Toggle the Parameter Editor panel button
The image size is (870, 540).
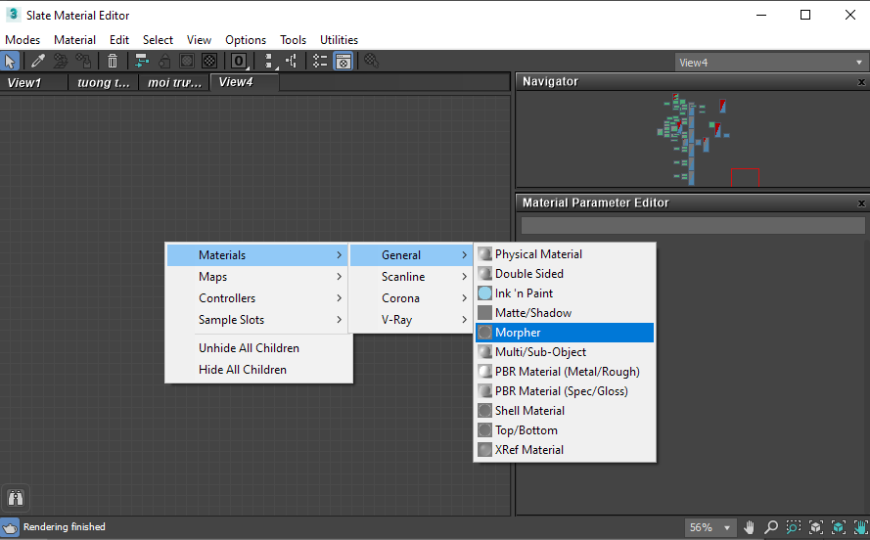click(343, 61)
